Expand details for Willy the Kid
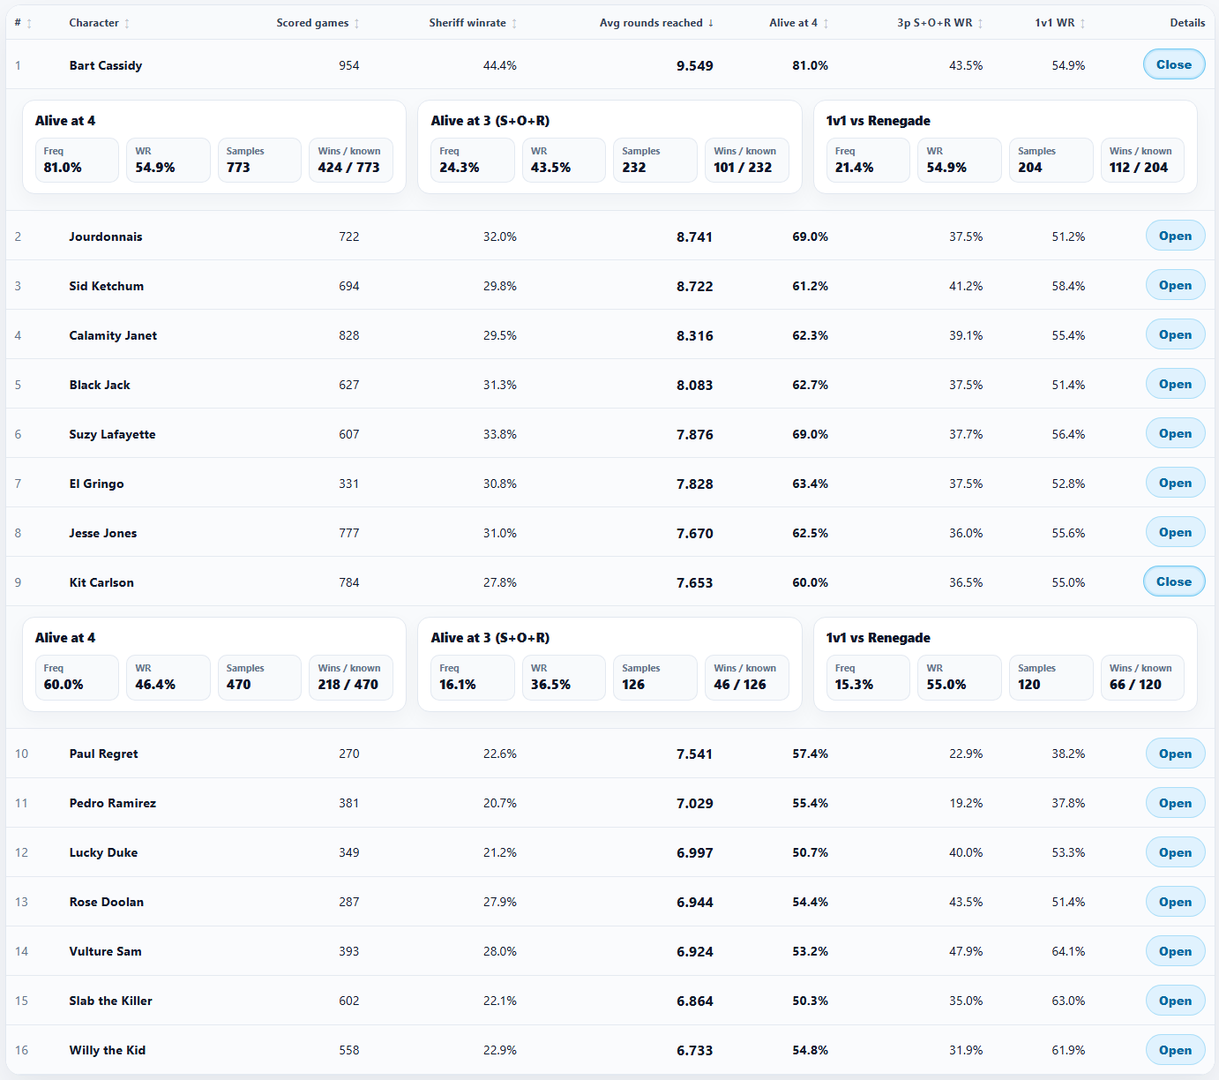1219x1080 pixels. 1175,1050
